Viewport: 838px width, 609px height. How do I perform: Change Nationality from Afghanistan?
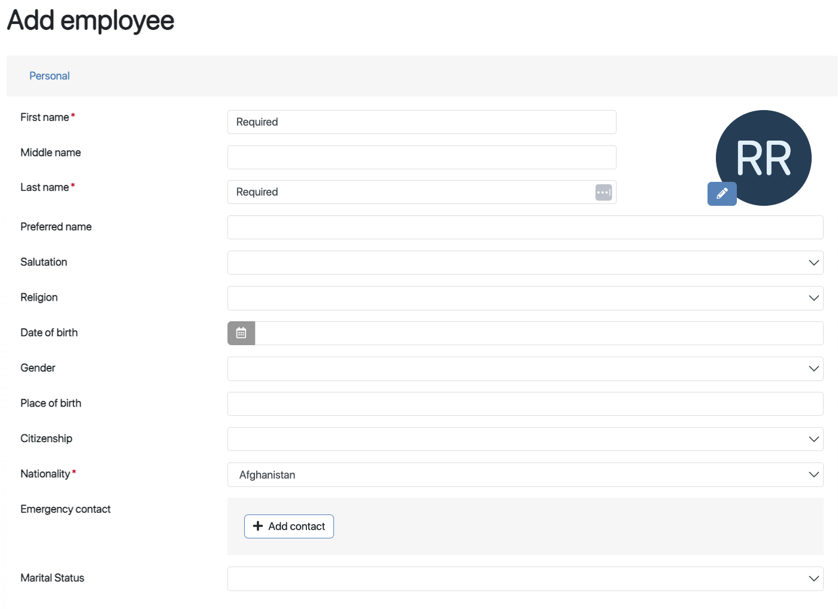pos(525,475)
